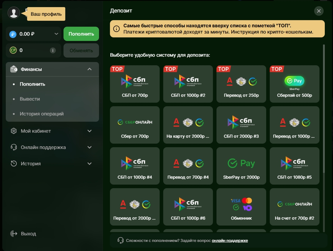The width and height of the screenshot is (333, 251).
Task: Click the payment list vertical scrollbar
Action: (x=324, y=109)
